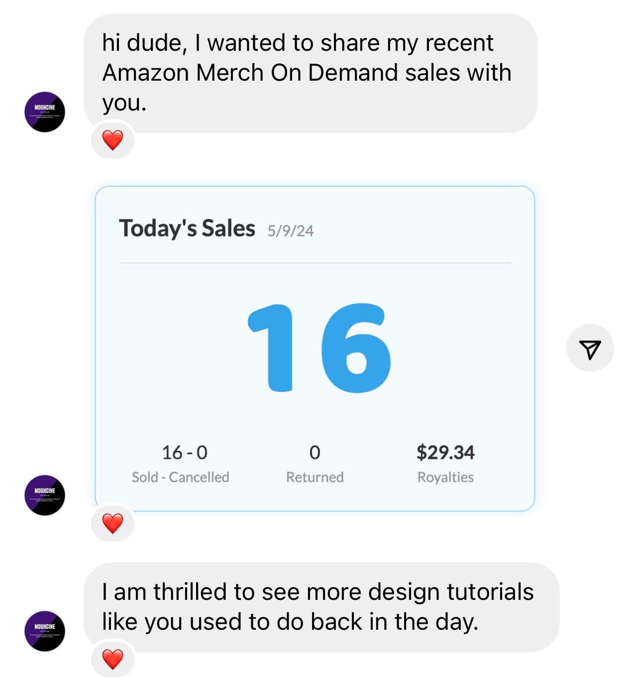Click the 'Sold - Cancelled' label
The width and height of the screenshot is (642, 686).
[x=180, y=477]
